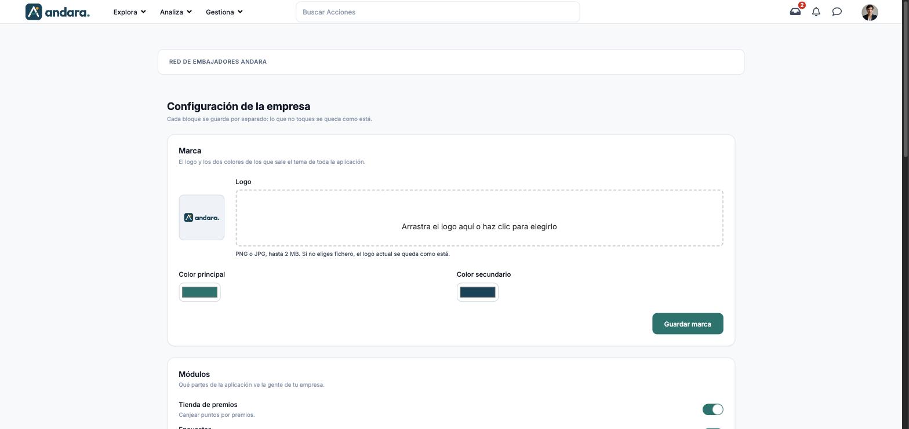Image resolution: width=909 pixels, height=429 pixels.
Task: Toggle off Tienda de premios module
Action: (712, 409)
